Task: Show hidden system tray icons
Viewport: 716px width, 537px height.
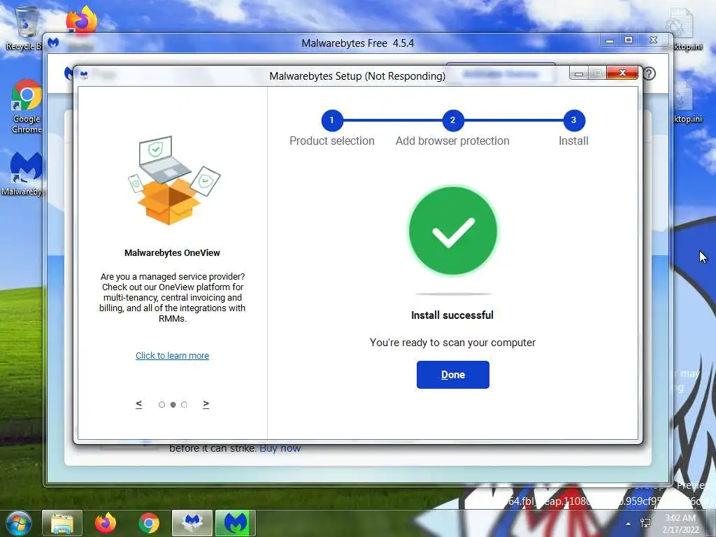Action: [629, 524]
